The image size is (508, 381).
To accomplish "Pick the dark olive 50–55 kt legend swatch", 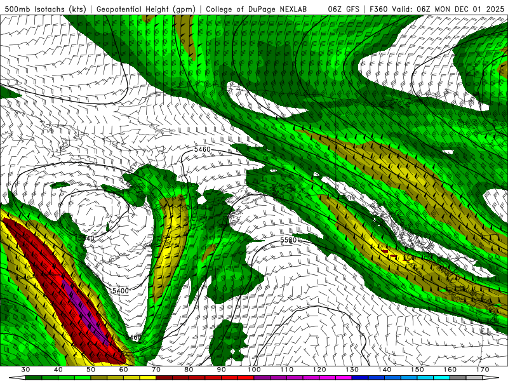I will click(x=99, y=378).
